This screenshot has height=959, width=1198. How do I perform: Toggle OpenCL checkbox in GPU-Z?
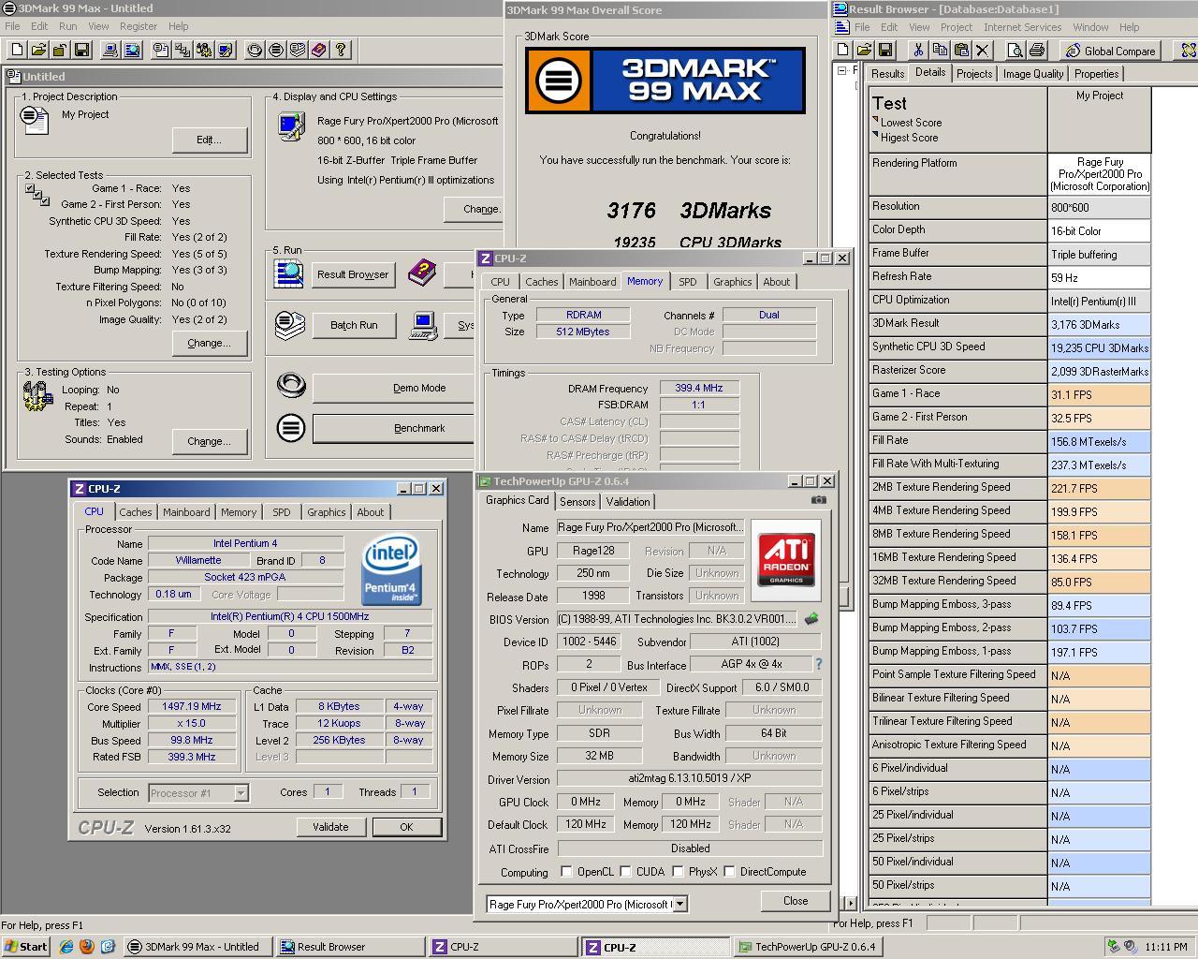pos(566,871)
